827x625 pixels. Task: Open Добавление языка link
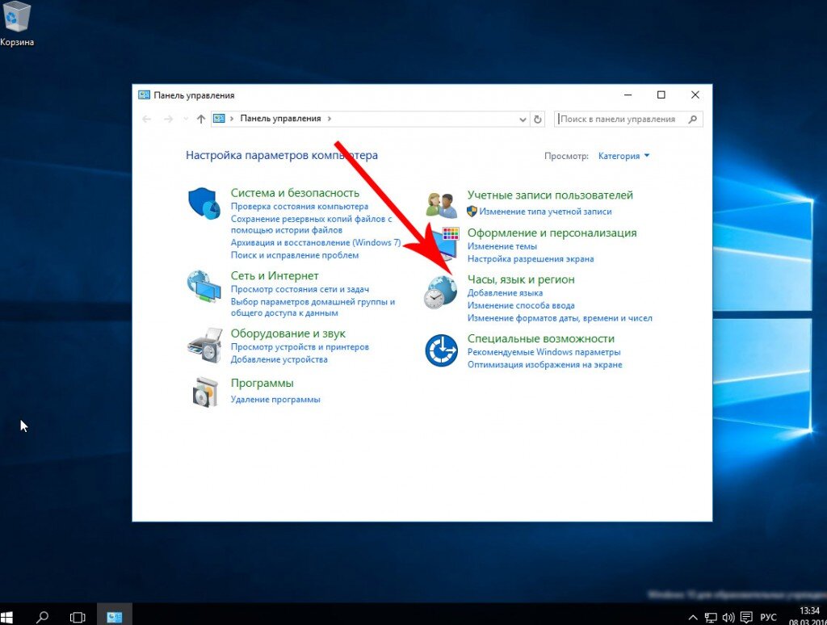click(x=505, y=293)
